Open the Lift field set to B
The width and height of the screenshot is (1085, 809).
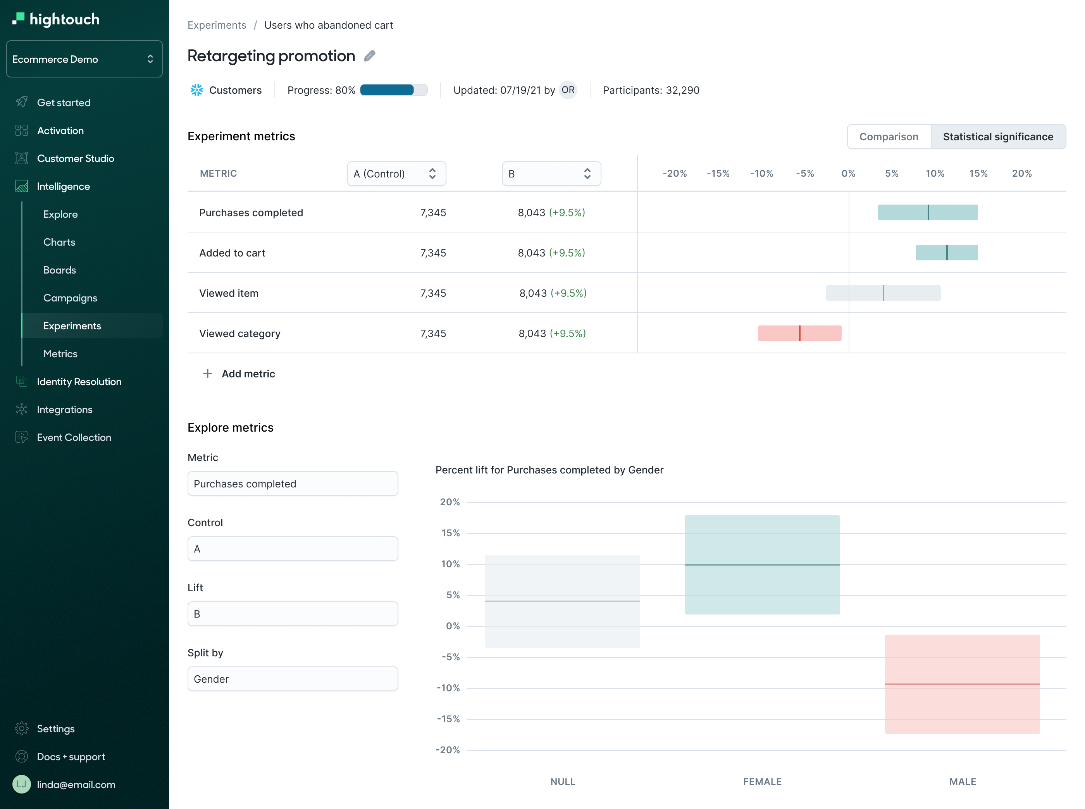pos(293,614)
